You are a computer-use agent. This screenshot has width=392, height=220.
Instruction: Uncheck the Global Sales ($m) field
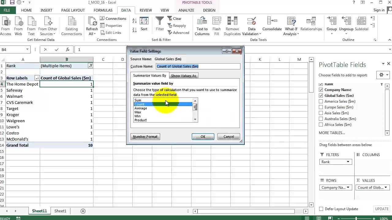click(x=321, y=96)
